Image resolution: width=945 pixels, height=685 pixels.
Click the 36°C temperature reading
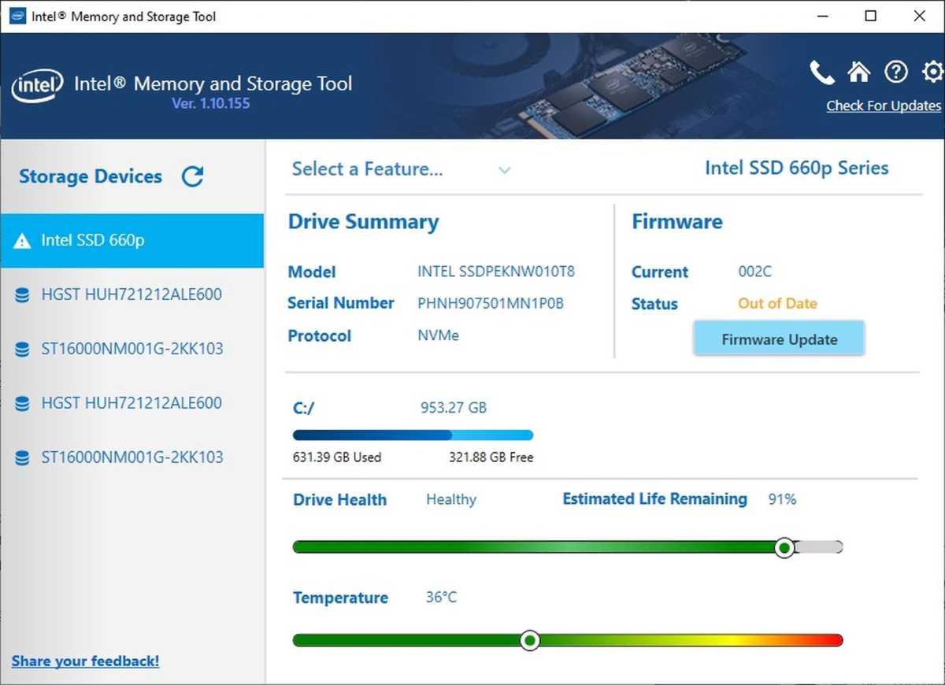[x=441, y=598]
